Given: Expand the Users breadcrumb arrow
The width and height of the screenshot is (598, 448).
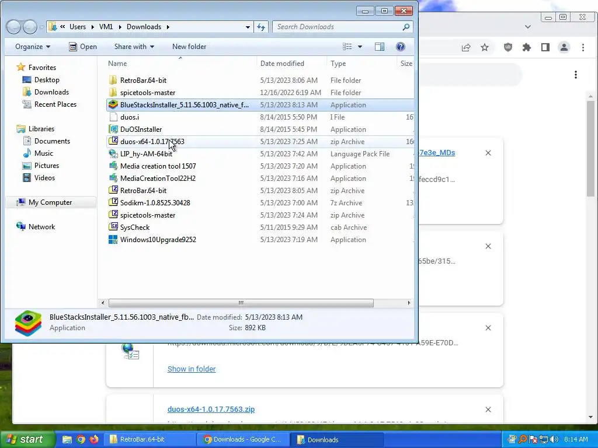Looking at the screenshot, I should [94, 27].
